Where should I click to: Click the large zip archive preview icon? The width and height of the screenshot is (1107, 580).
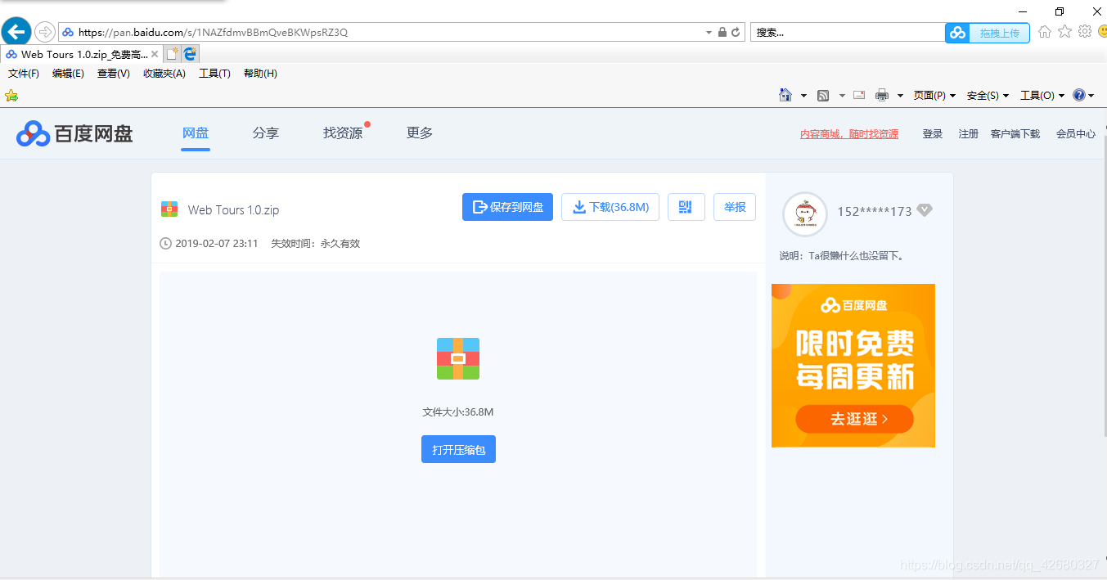click(x=458, y=358)
